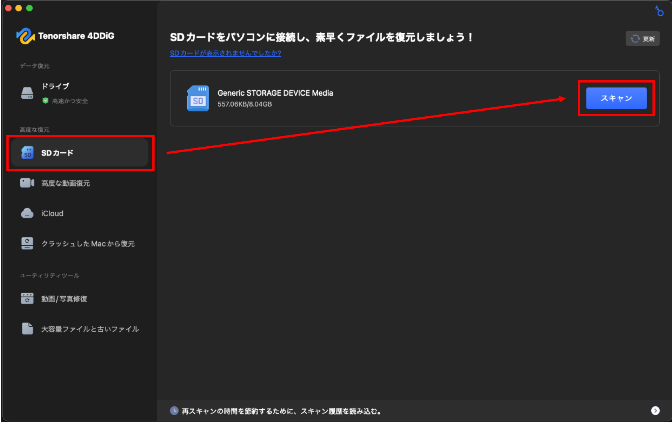The height and width of the screenshot is (422, 672).
Task: Click the key icon at top right
Action: coord(659,11)
